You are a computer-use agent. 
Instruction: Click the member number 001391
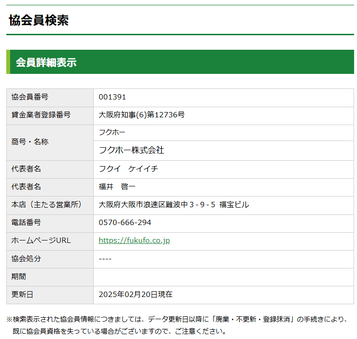tap(112, 97)
